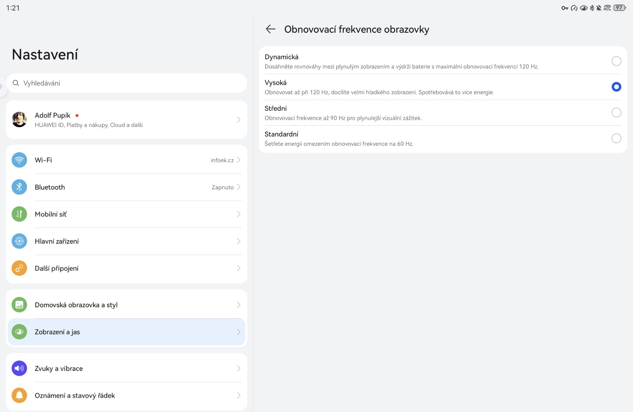Click the Hlavní zařízení icon
Screen dimensions: 633x412
pyautogui.click(x=19, y=241)
